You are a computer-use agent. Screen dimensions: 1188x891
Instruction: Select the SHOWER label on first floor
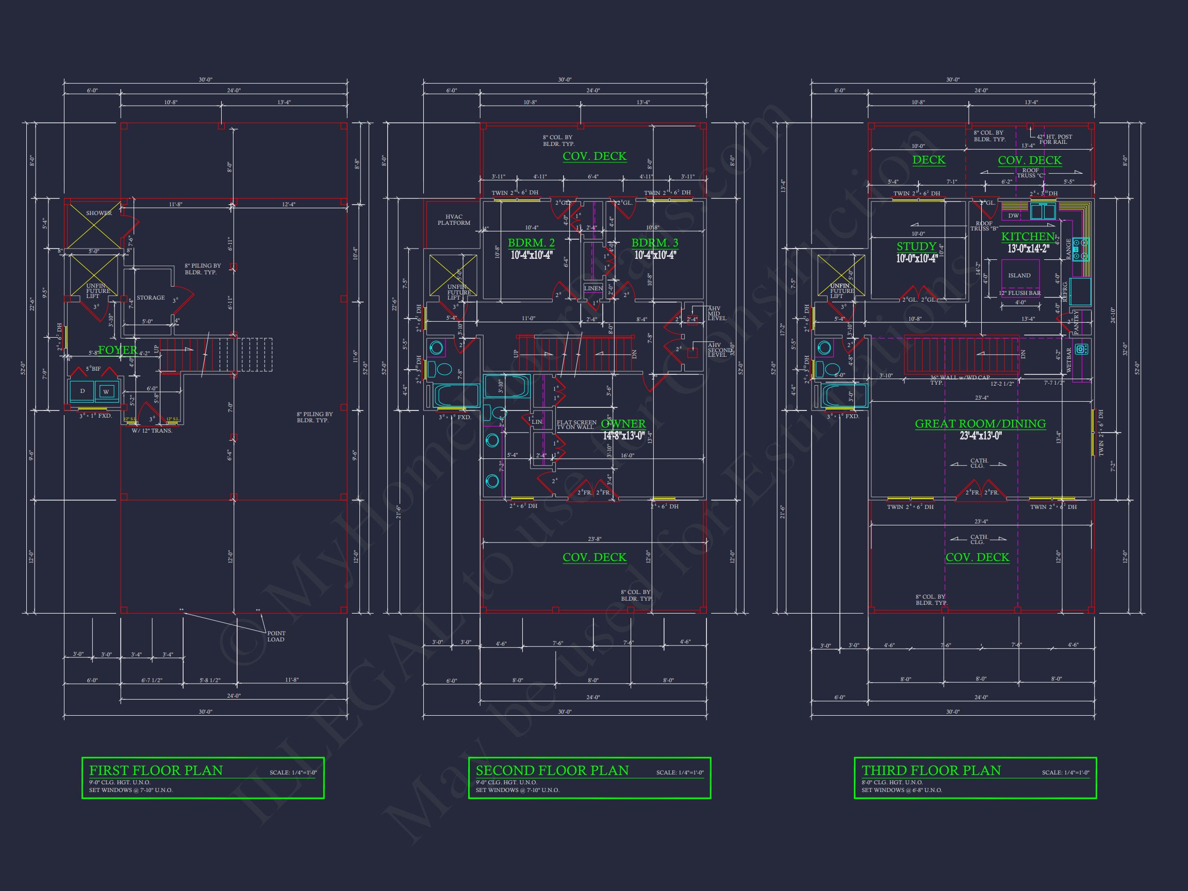click(99, 213)
